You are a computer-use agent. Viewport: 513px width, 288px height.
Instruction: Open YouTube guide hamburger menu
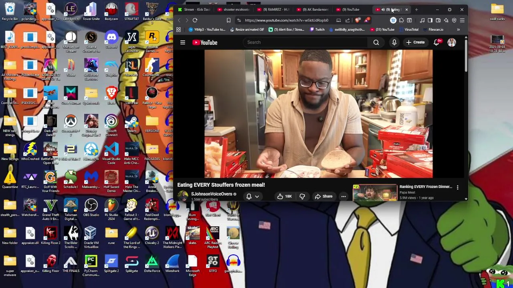[183, 42]
